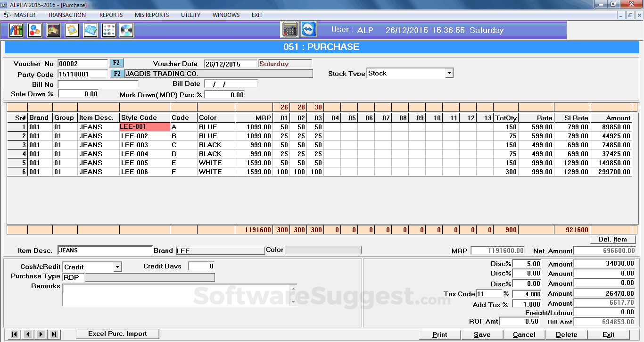Click the Party Code input field
The height and width of the screenshot is (342, 644).
pos(83,74)
